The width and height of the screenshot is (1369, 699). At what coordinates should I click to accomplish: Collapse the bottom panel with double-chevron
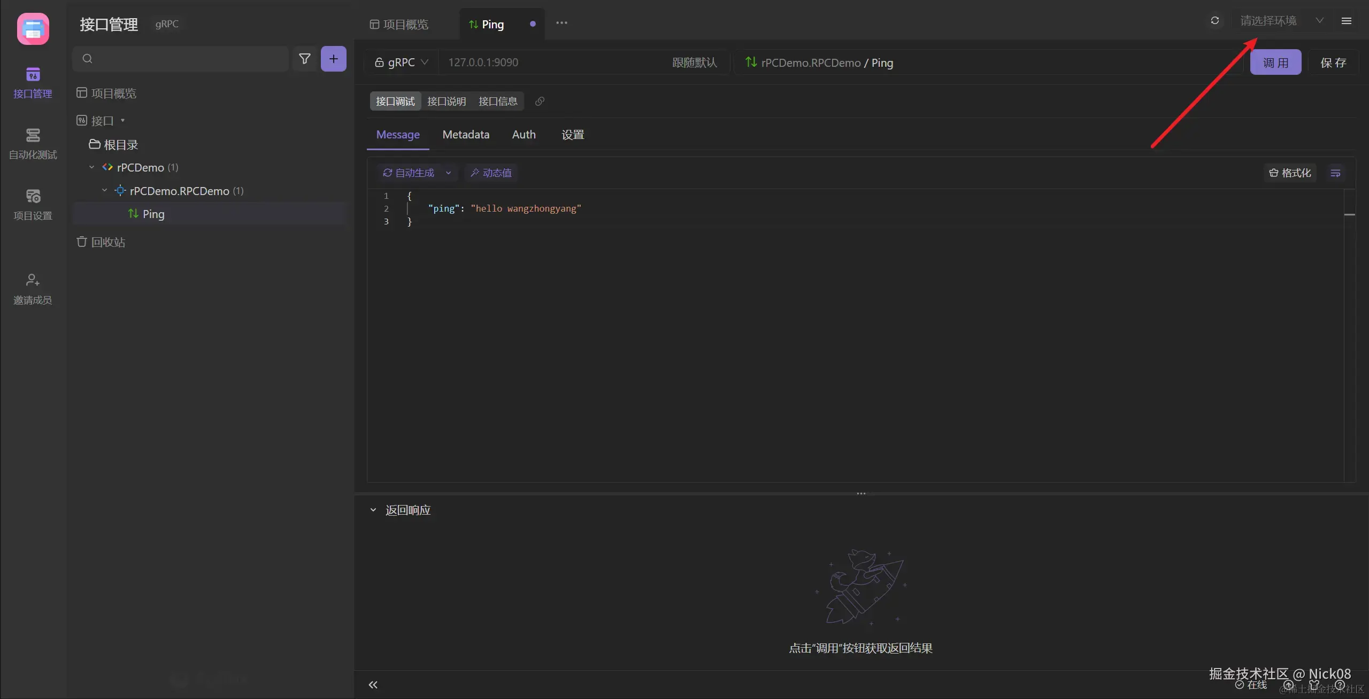373,685
